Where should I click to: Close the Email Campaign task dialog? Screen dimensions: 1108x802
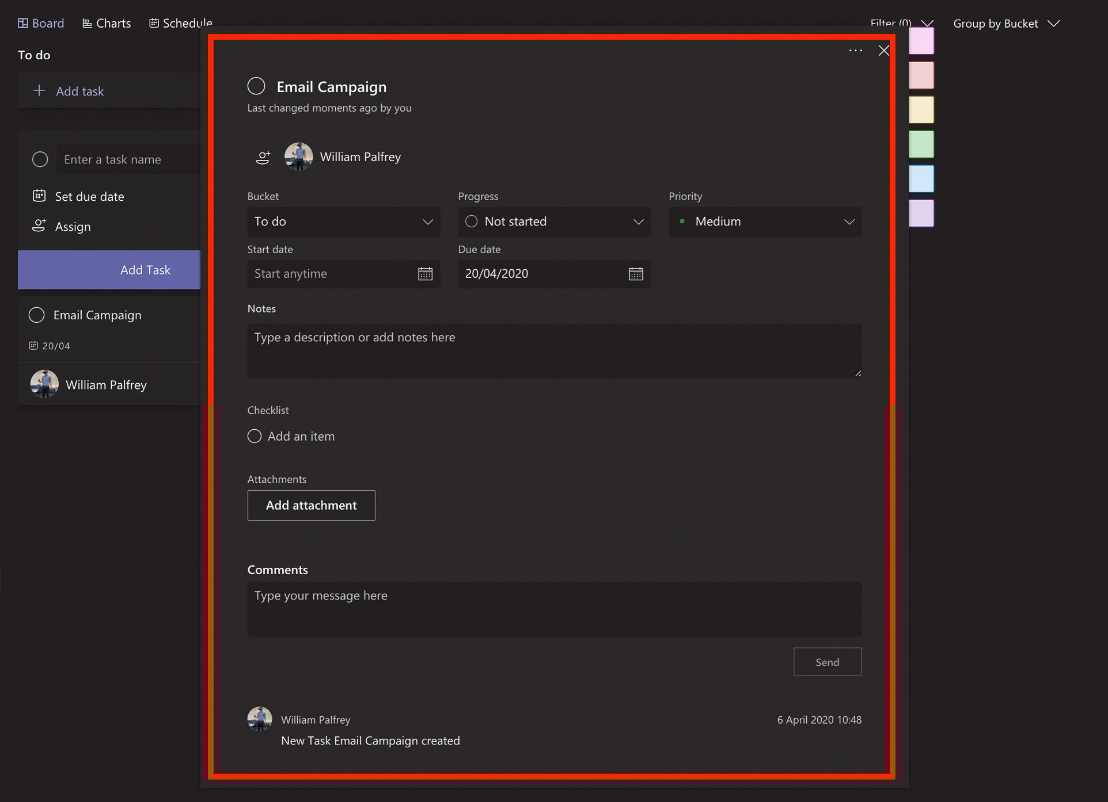point(884,51)
